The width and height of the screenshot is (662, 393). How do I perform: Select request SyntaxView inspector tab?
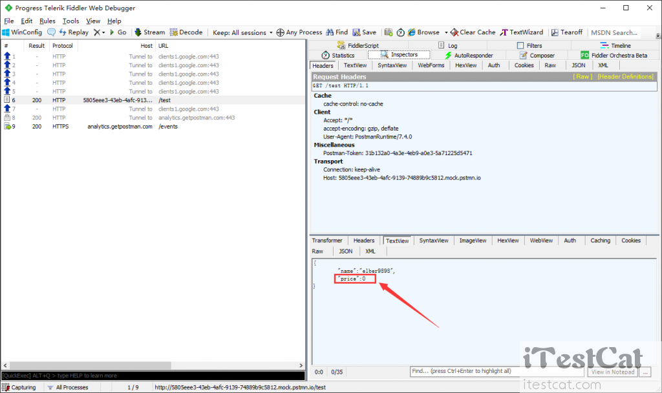(392, 65)
